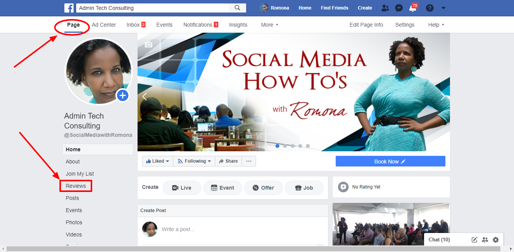Screen dimensions: 514x252
Task: Go to previous cover slide arrow
Action: click(144, 97)
